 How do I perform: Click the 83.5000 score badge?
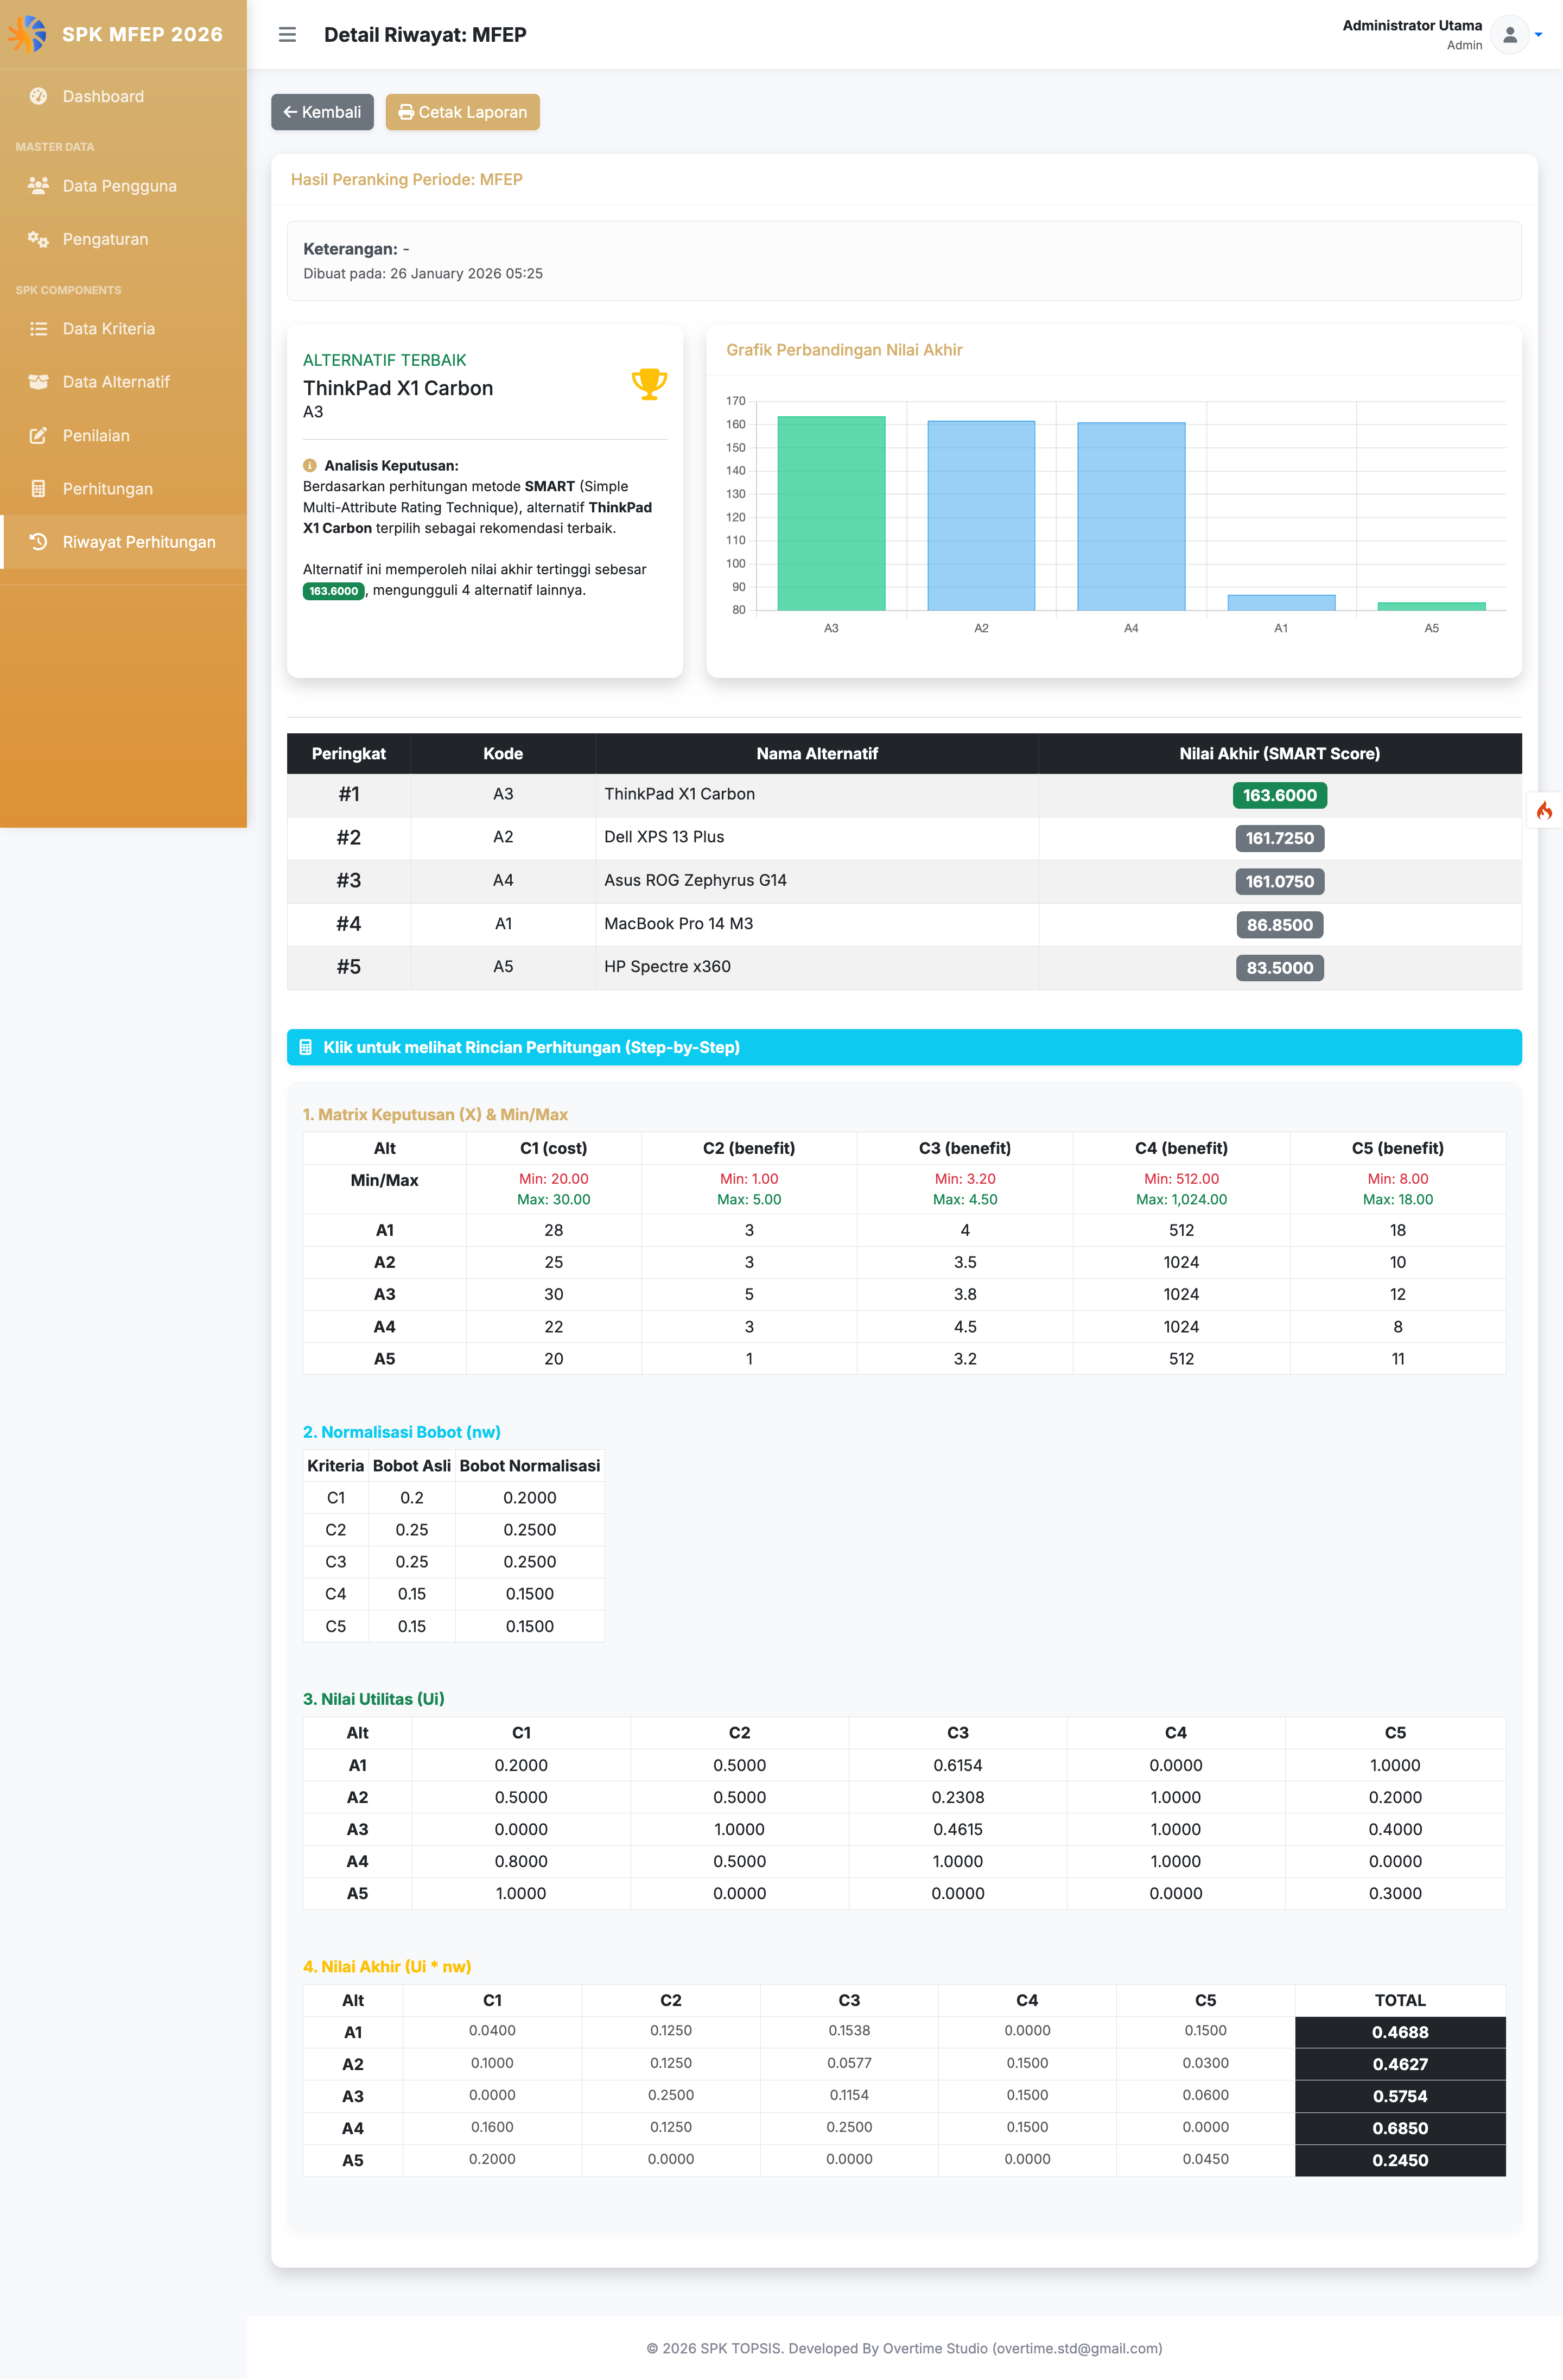click(x=1279, y=968)
